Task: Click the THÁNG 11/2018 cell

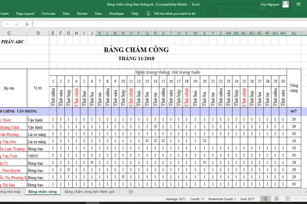Action: tap(136, 58)
